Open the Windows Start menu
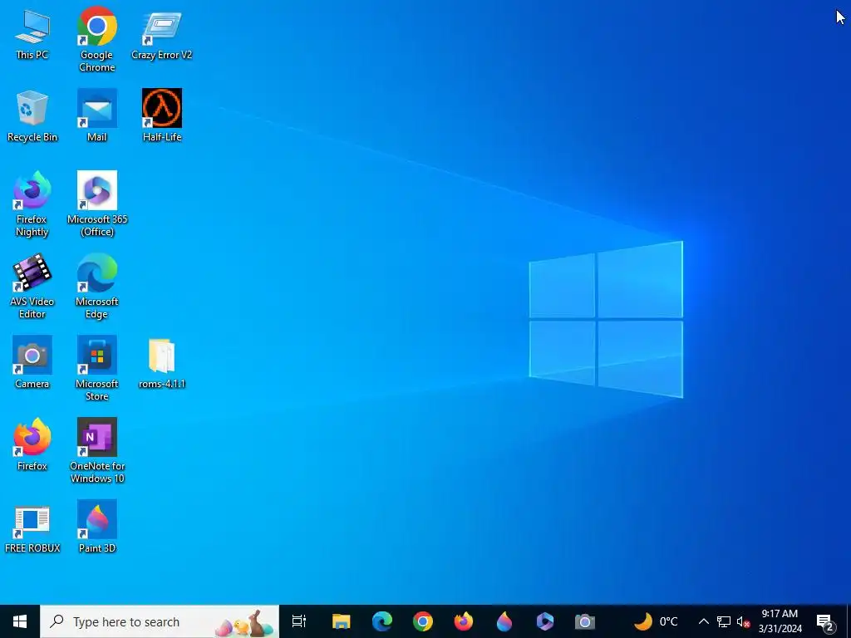The image size is (851, 638). [20, 621]
